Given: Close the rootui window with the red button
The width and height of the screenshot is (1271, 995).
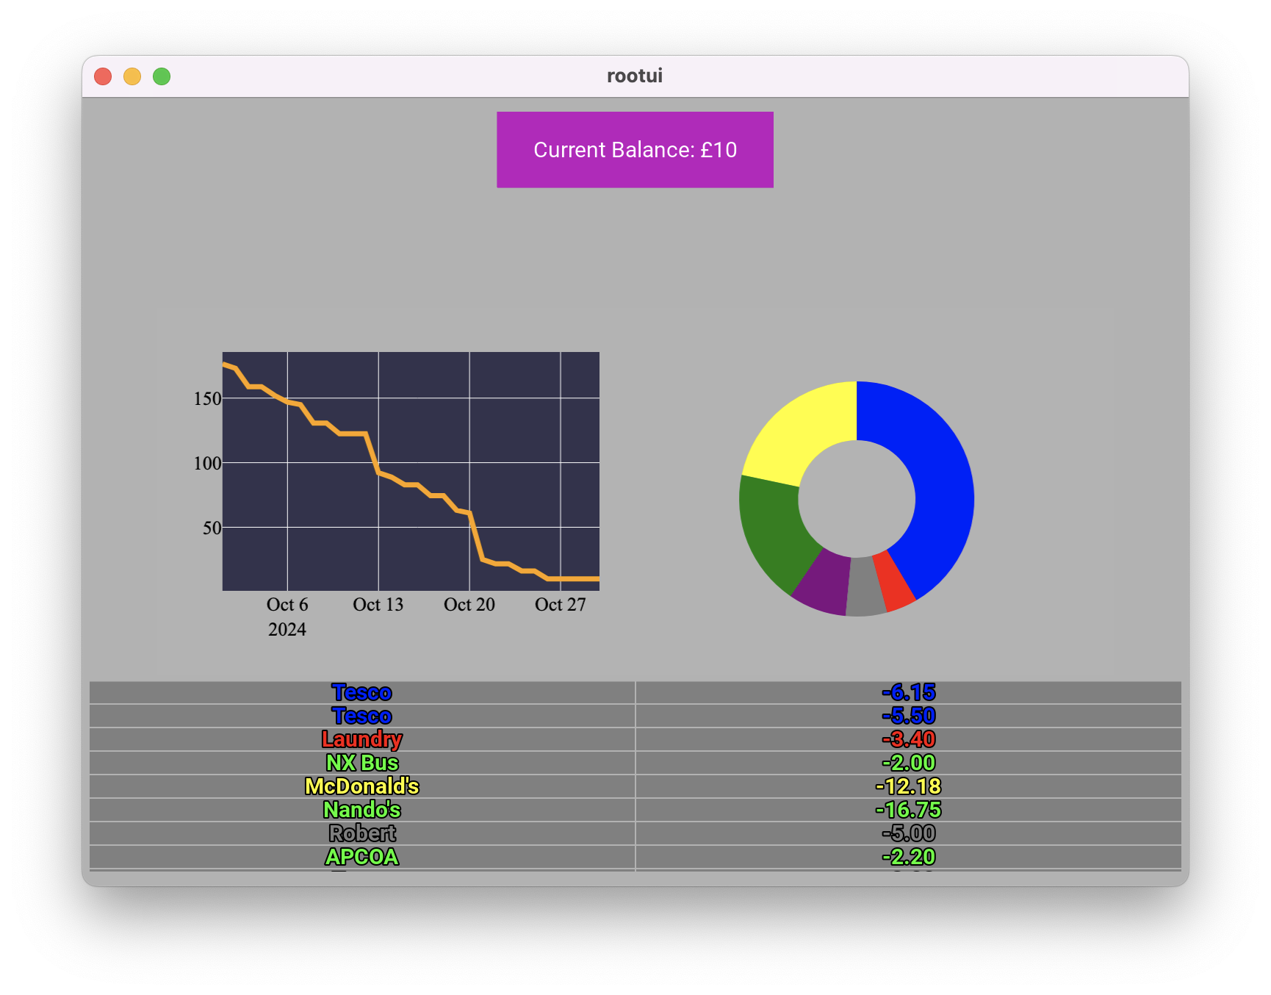Looking at the screenshot, I should pyautogui.click(x=103, y=76).
